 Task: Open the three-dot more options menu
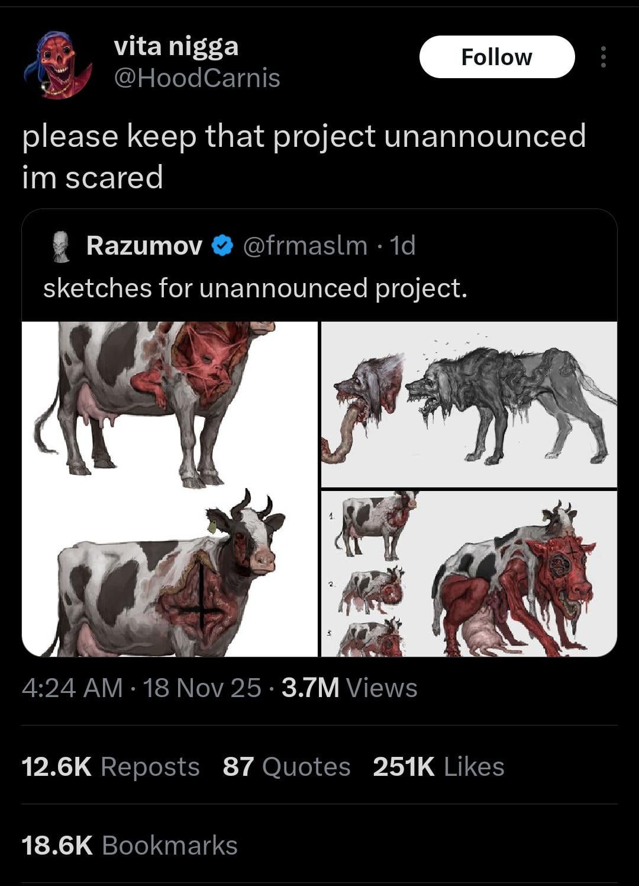(603, 57)
